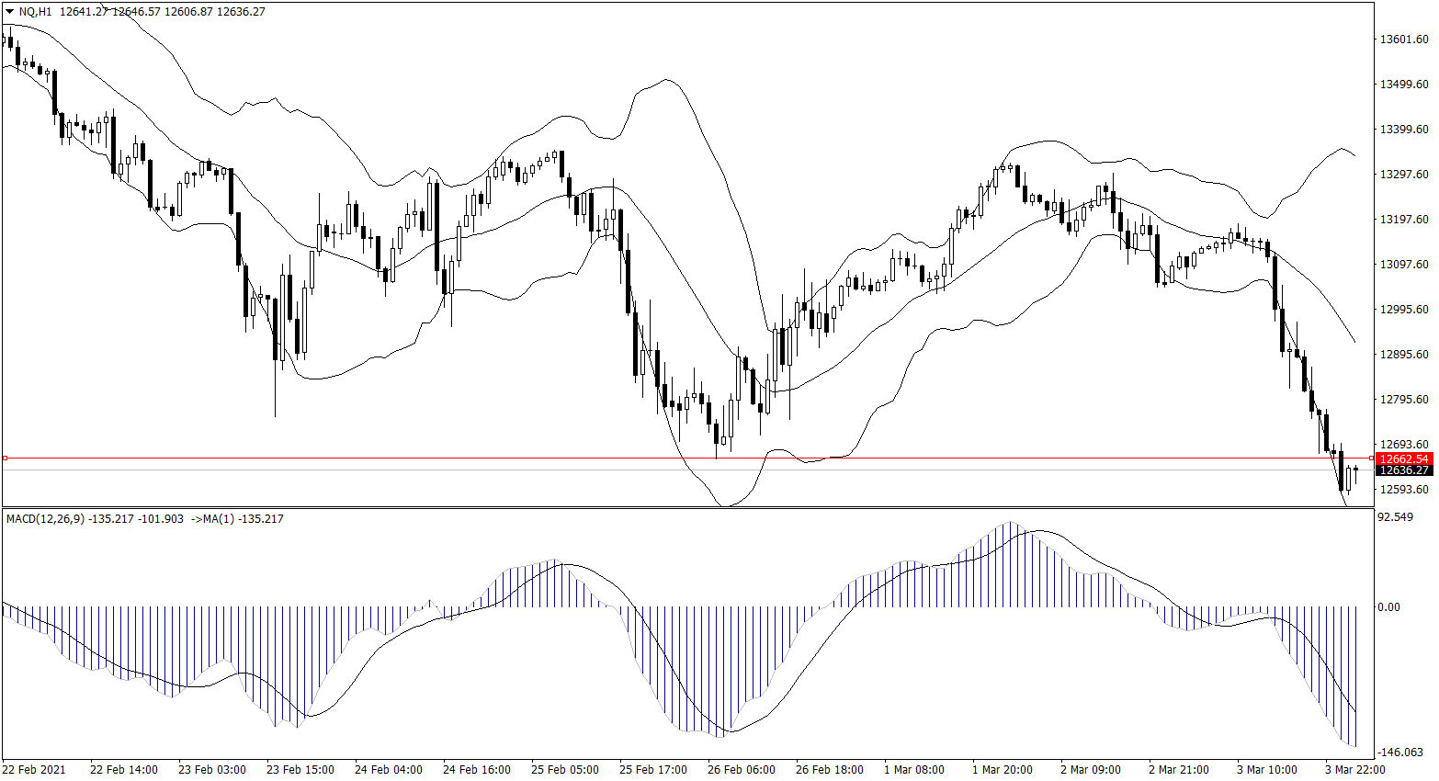This screenshot has width=1439, height=781.
Task: Select the red horizontal line's left handle
Action: (x=5, y=458)
